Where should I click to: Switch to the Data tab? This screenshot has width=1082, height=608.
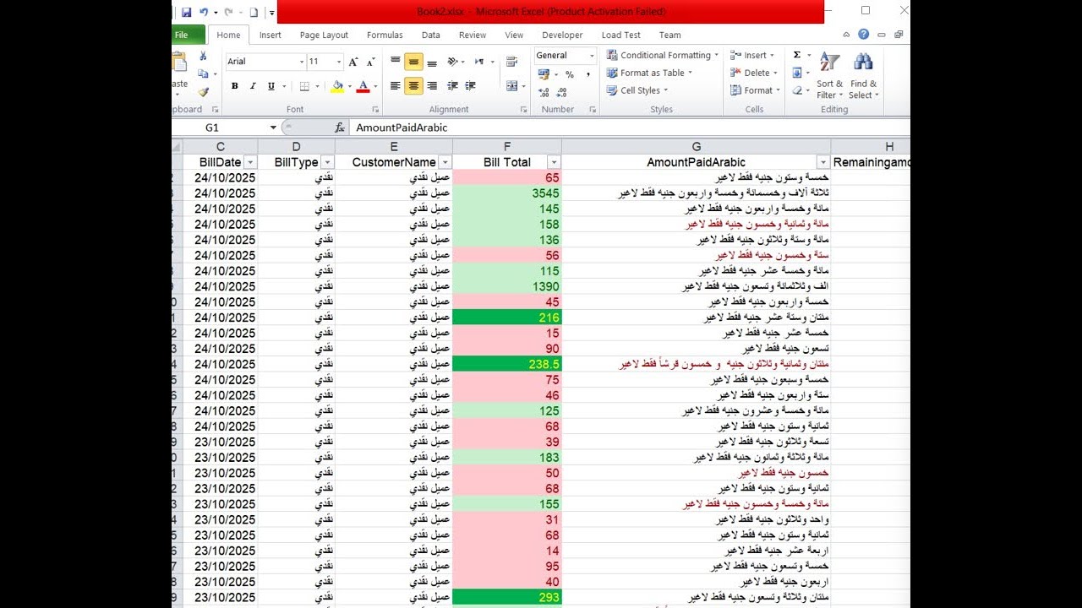pos(431,35)
